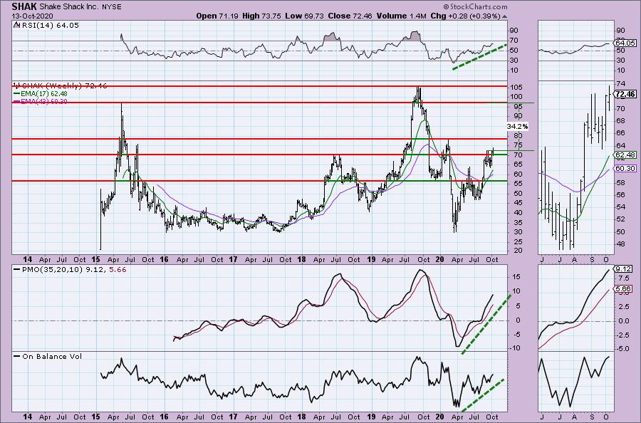Click the boxed 62.48 EMA label at right
Image resolution: width=641 pixels, height=423 pixels.
coord(625,155)
